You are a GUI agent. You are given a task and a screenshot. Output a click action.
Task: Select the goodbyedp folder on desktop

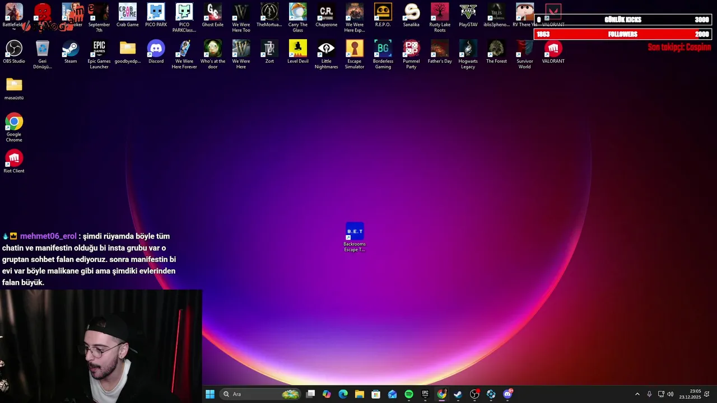128,52
